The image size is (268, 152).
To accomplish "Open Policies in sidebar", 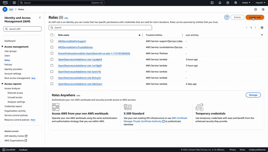I will (8, 65).
